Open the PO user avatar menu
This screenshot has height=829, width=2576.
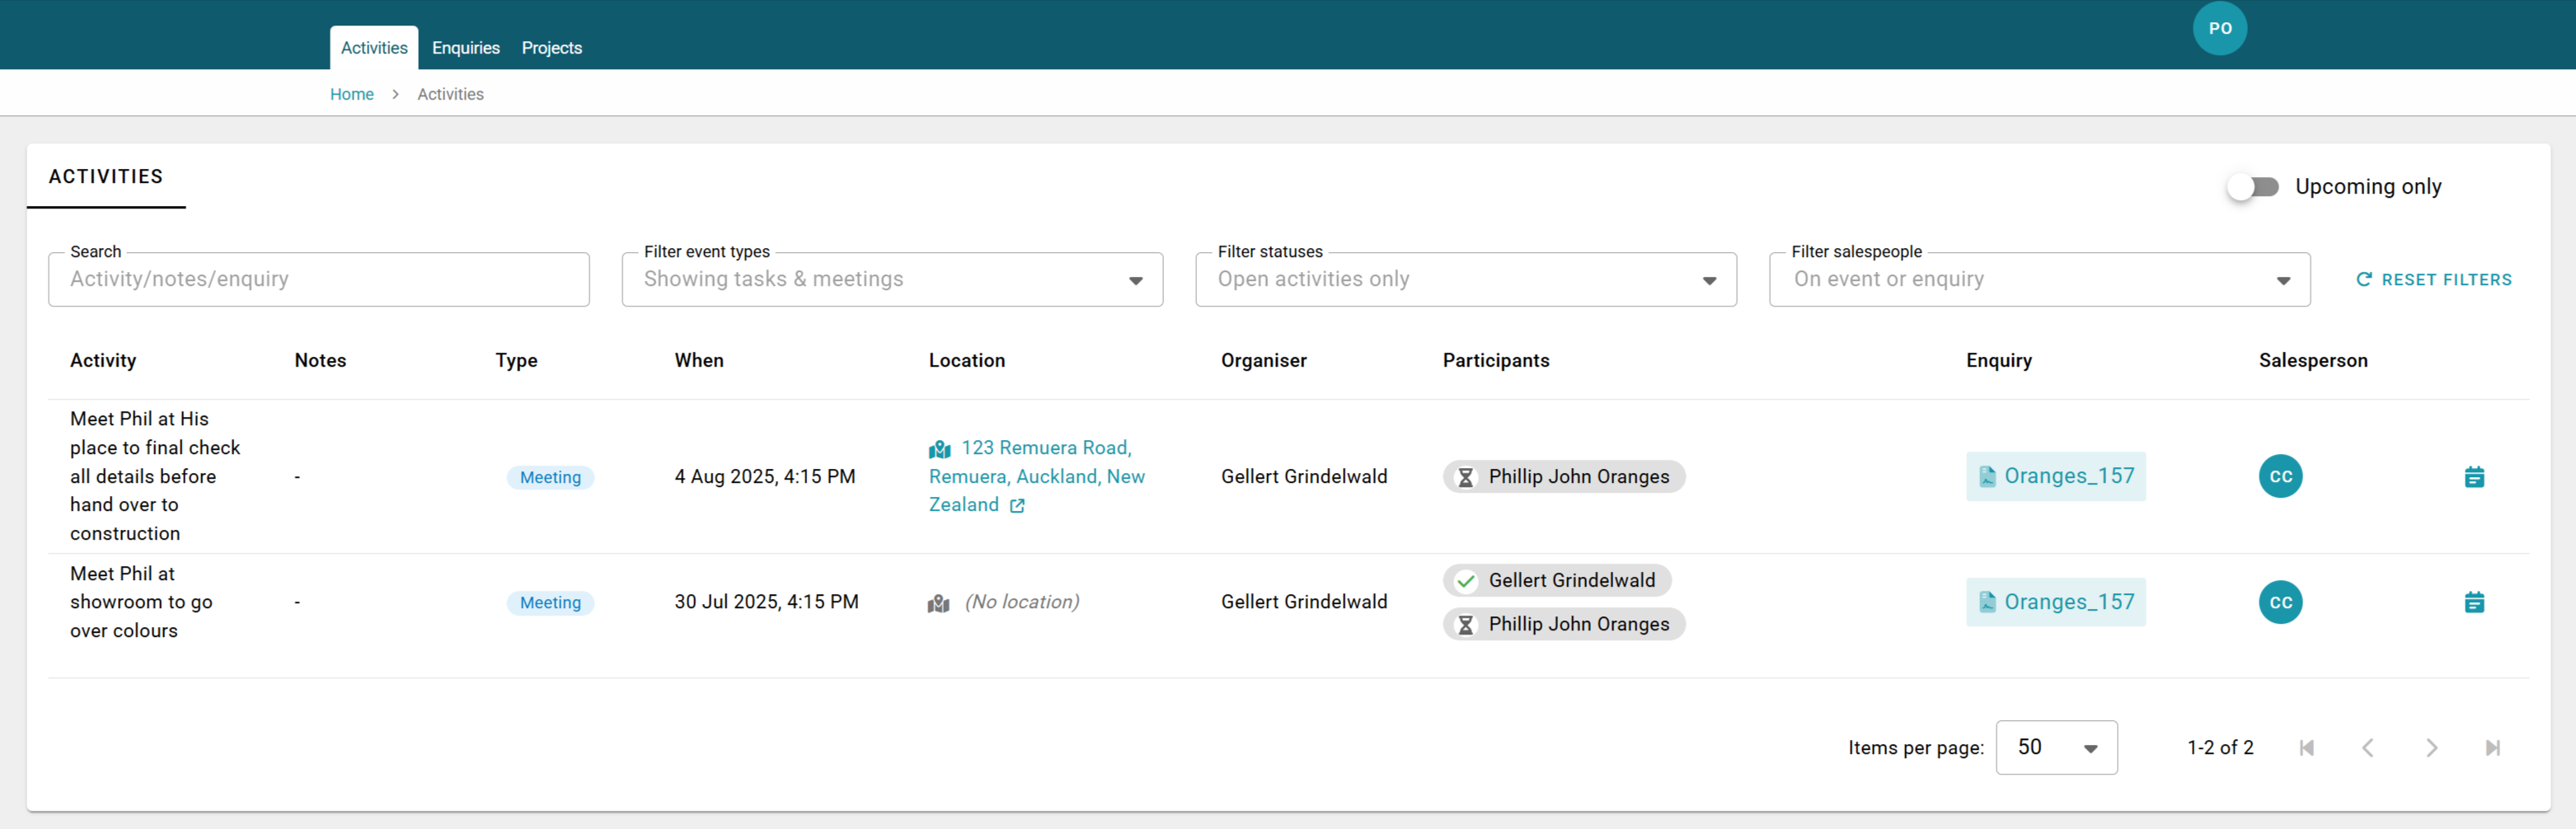coord(2219,28)
